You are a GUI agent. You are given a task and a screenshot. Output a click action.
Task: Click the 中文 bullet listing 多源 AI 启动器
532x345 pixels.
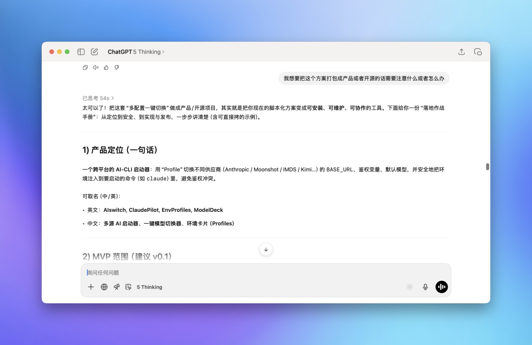158,223
